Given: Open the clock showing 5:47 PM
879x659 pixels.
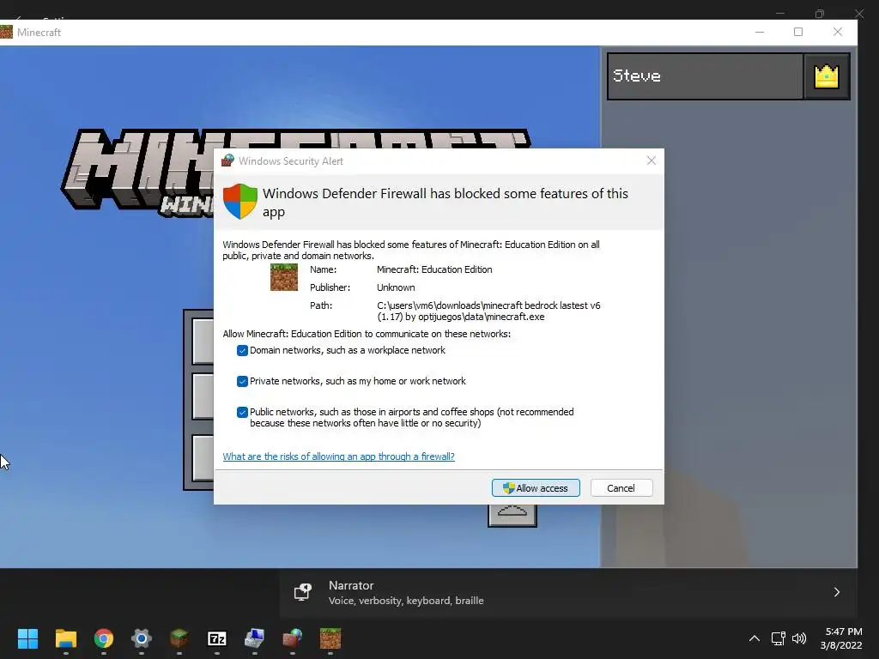Looking at the screenshot, I should point(841,638).
